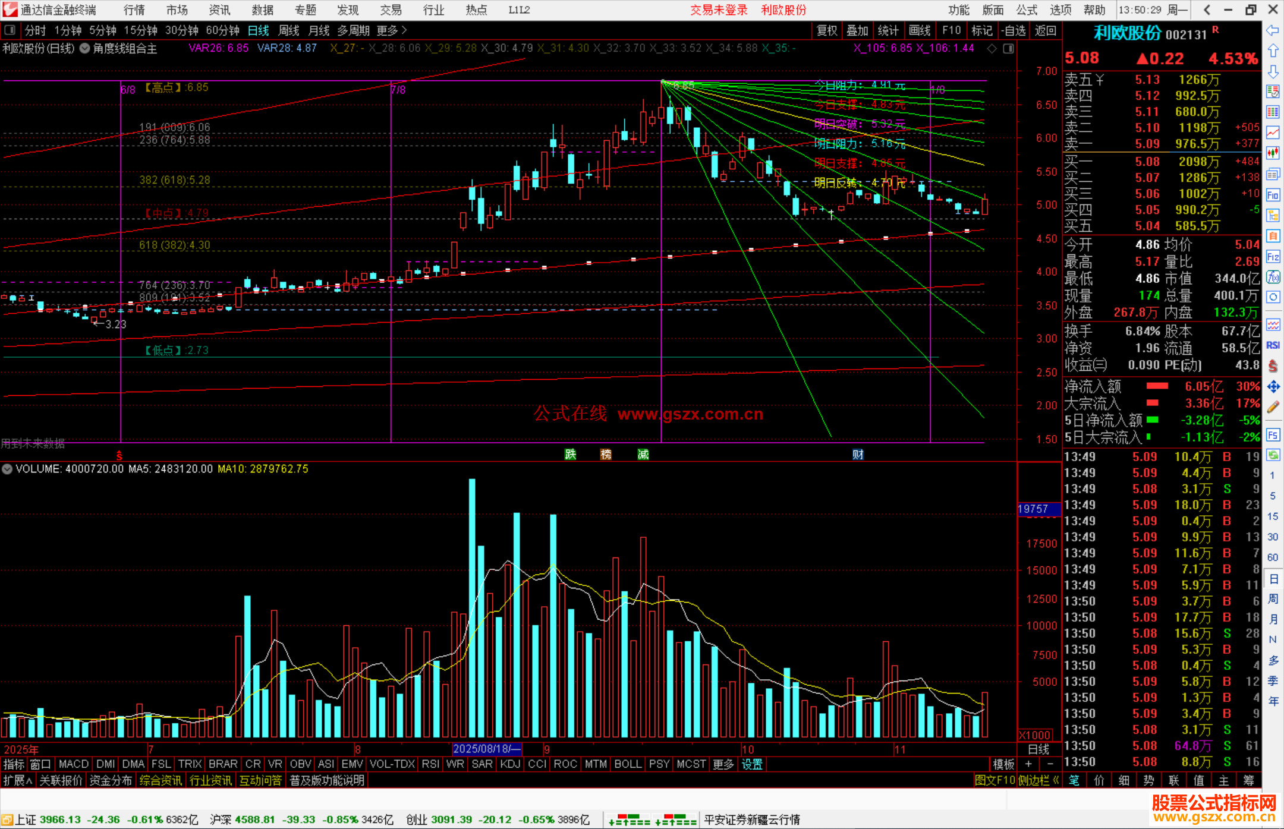Click the zoom-in plus button beside 模板
This screenshot has width=1284, height=829.
pyautogui.click(x=1028, y=764)
